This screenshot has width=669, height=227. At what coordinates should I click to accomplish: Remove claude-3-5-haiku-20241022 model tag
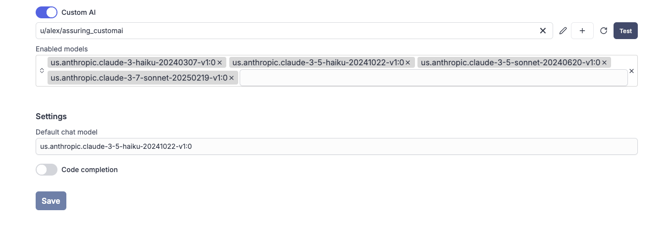(408, 63)
